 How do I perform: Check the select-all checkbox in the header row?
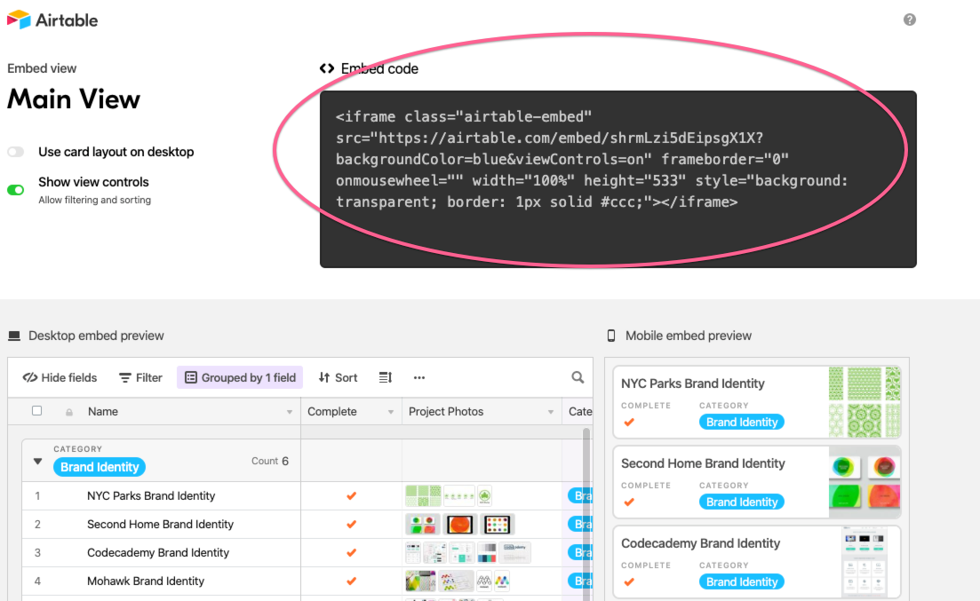[36, 411]
